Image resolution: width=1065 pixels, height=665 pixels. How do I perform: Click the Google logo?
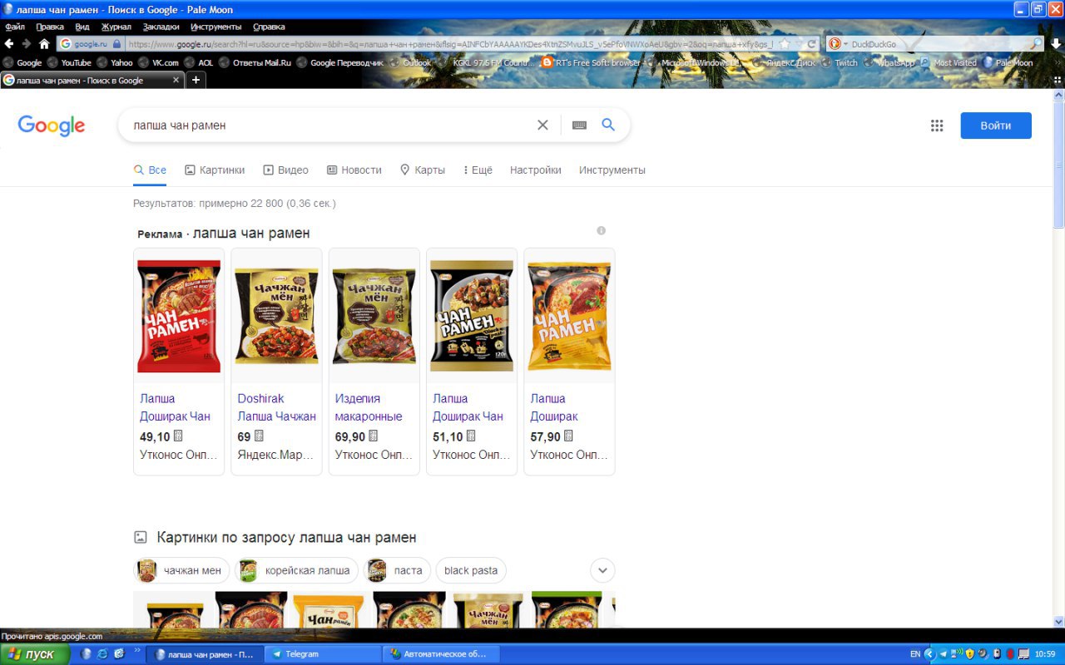[x=52, y=126]
